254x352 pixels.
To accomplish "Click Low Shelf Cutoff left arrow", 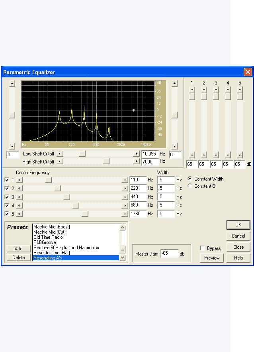I will coord(60,154).
